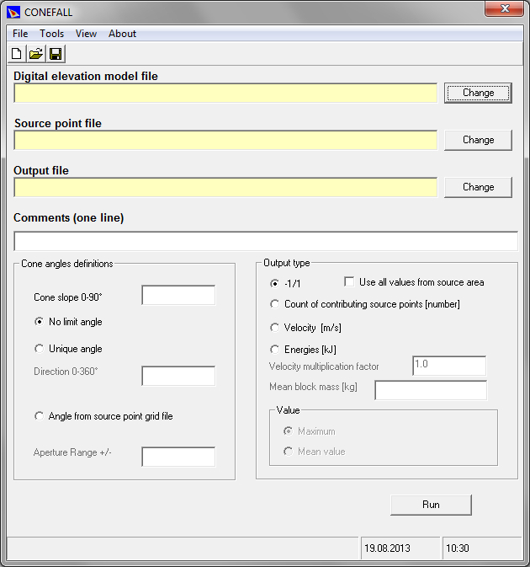Click the New file toolbar icon
530x567 pixels.
pyautogui.click(x=17, y=54)
